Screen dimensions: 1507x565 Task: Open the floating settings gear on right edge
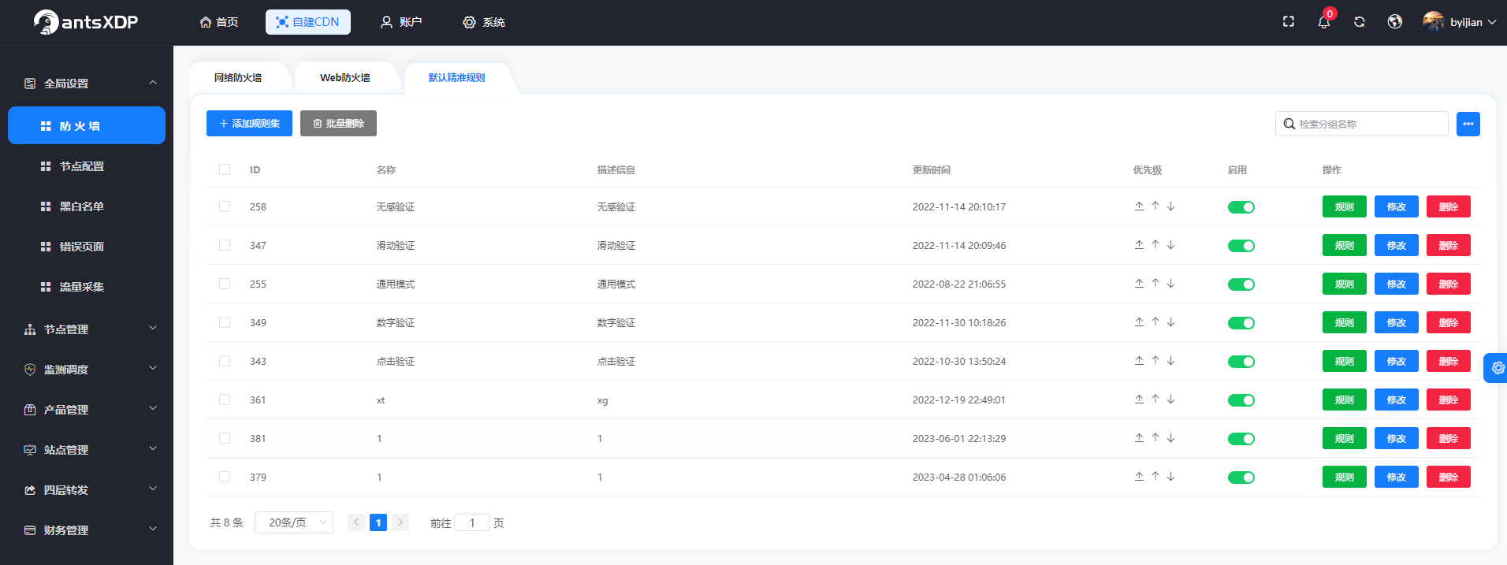[x=1497, y=368]
